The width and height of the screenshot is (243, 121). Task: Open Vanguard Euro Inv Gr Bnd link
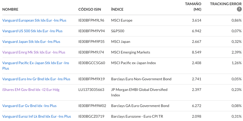click(36, 79)
